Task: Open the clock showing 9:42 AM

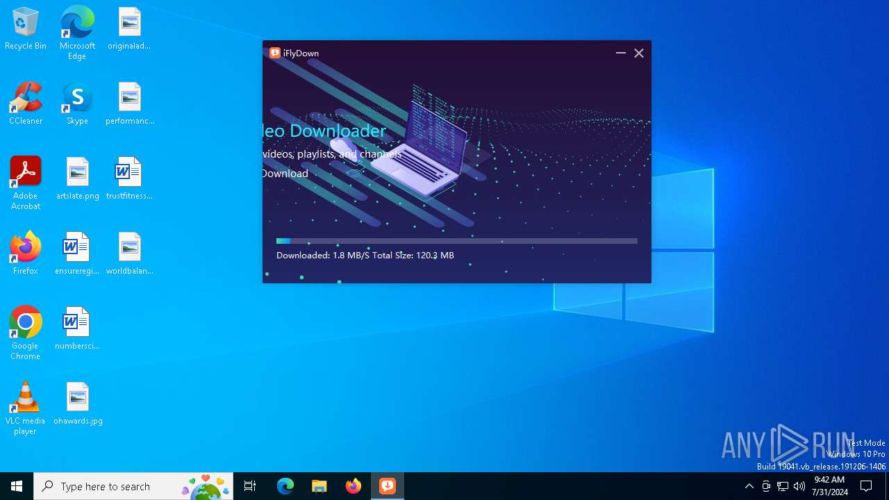Action: [x=829, y=486]
